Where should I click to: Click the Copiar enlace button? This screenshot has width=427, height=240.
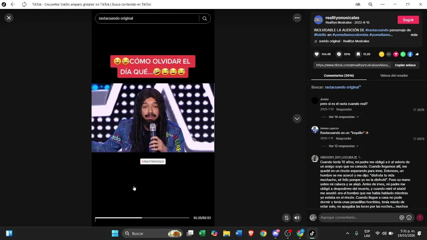(405, 65)
